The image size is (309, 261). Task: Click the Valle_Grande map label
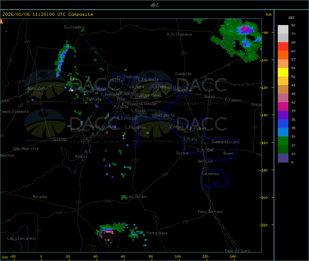102,127
